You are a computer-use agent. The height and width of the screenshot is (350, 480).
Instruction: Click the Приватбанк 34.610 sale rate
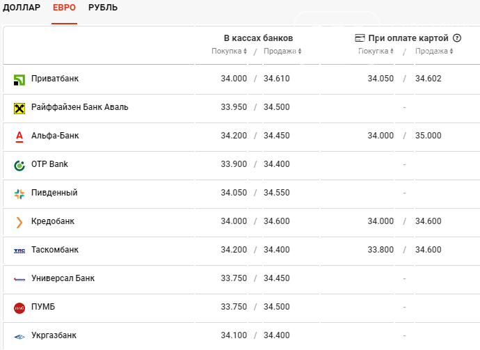coord(277,79)
